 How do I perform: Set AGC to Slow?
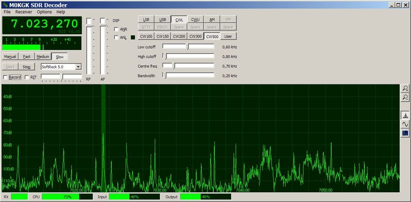(60, 57)
